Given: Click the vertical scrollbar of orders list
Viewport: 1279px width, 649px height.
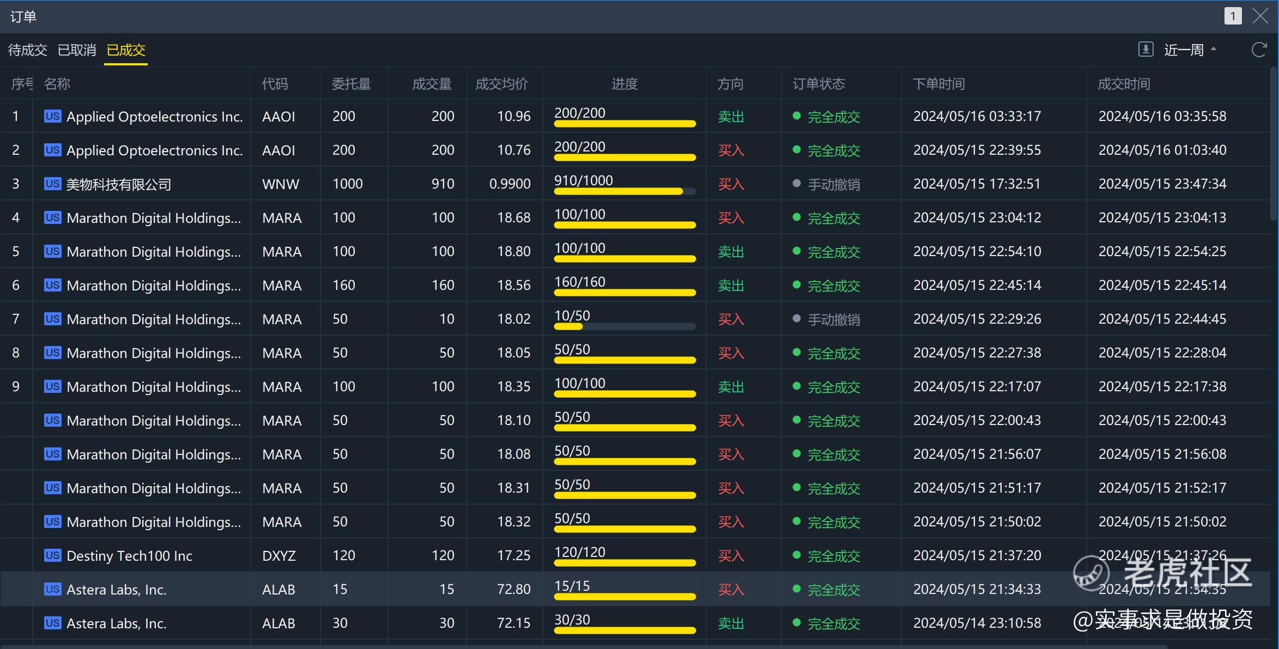Looking at the screenshot, I should 1274,144.
